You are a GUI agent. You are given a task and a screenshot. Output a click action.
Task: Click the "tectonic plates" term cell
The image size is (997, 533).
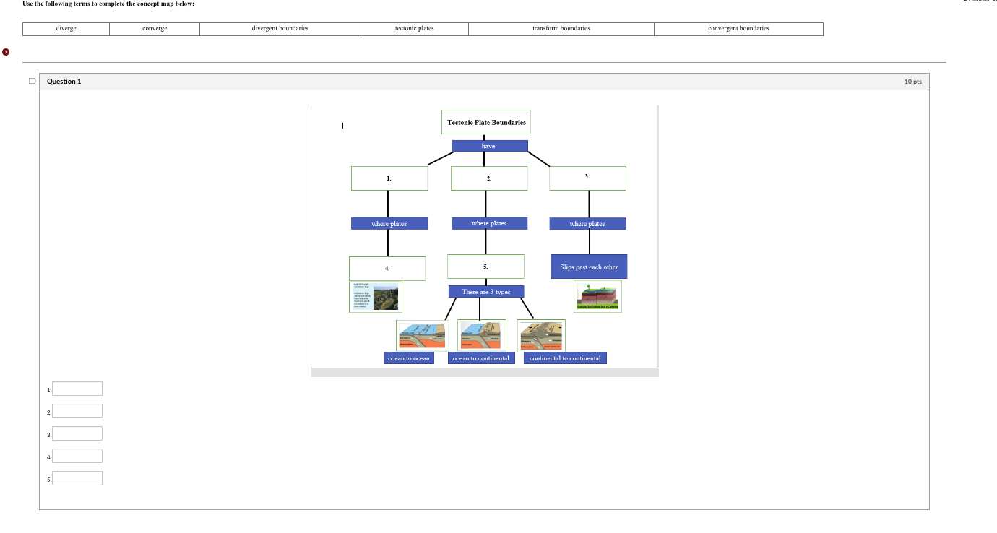[x=414, y=29]
